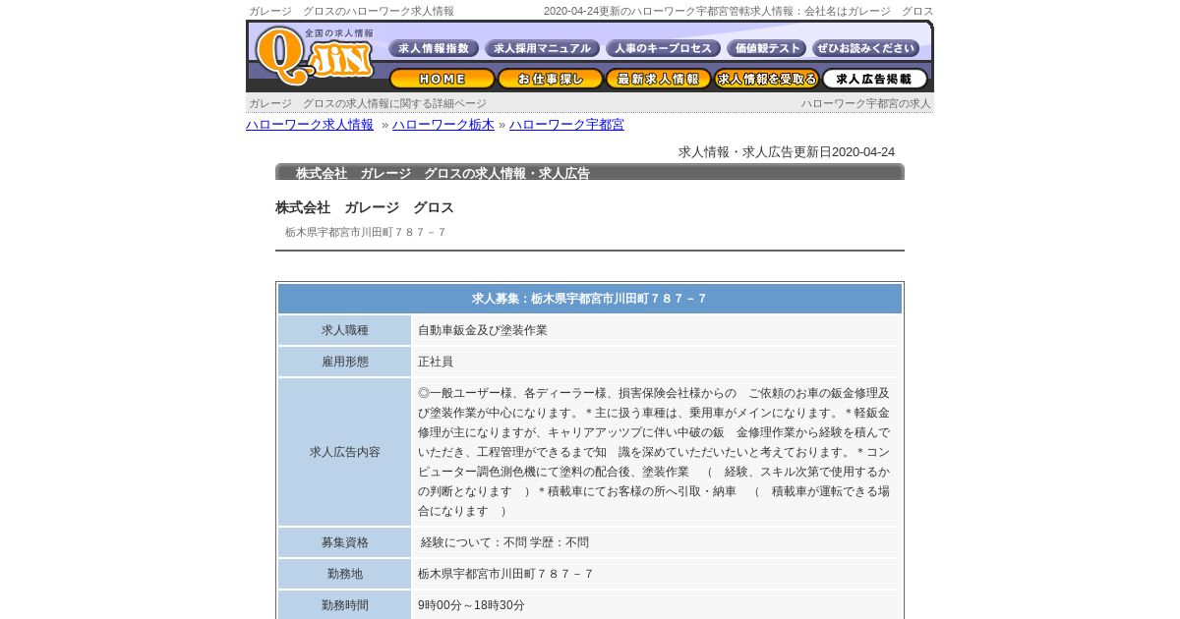Click company name 株式会社 ガレージ グロス heading
The width and height of the screenshot is (1180, 619).
[365, 207]
